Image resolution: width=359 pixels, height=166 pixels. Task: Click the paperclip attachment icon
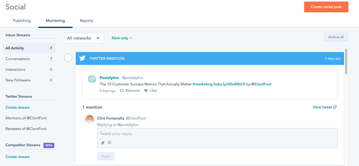click(103, 143)
